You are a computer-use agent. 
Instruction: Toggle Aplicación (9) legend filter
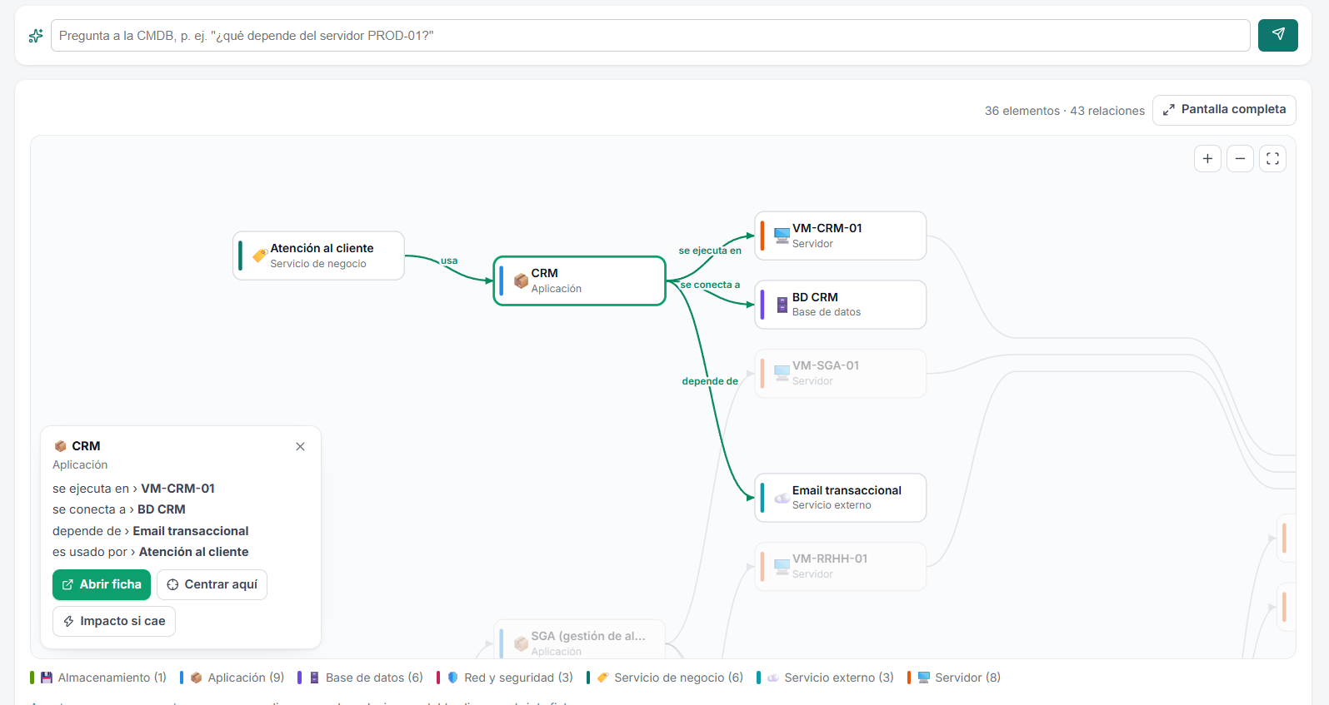point(232,678)
